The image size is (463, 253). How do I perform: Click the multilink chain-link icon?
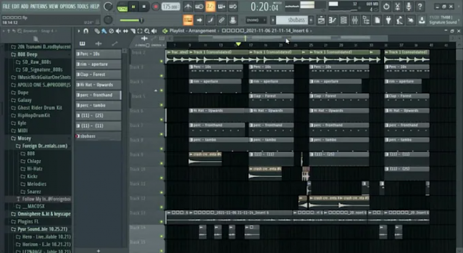pyautogui.click(x=222, y=20)
